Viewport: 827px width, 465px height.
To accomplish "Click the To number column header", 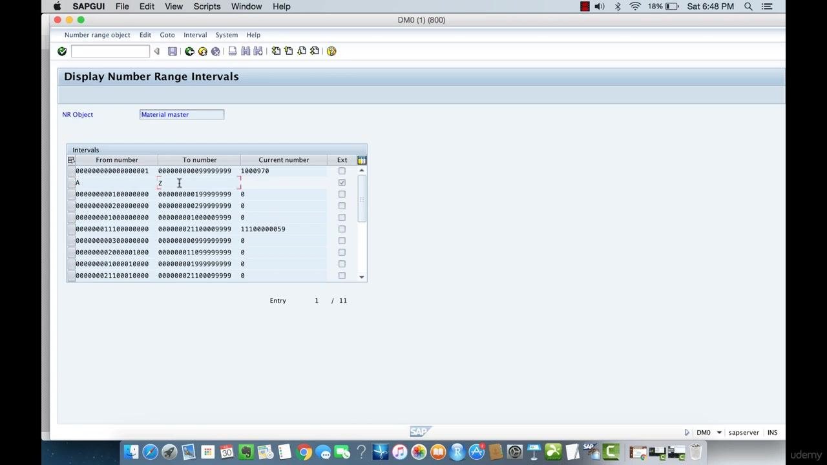I will 199,160.
